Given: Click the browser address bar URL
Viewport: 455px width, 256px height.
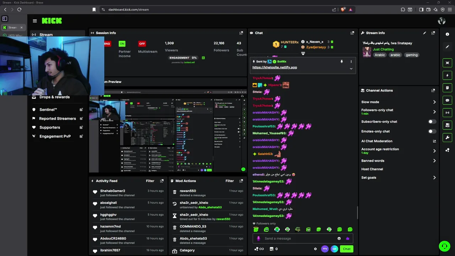Looking at the screenshot, I should coord(129,10).
